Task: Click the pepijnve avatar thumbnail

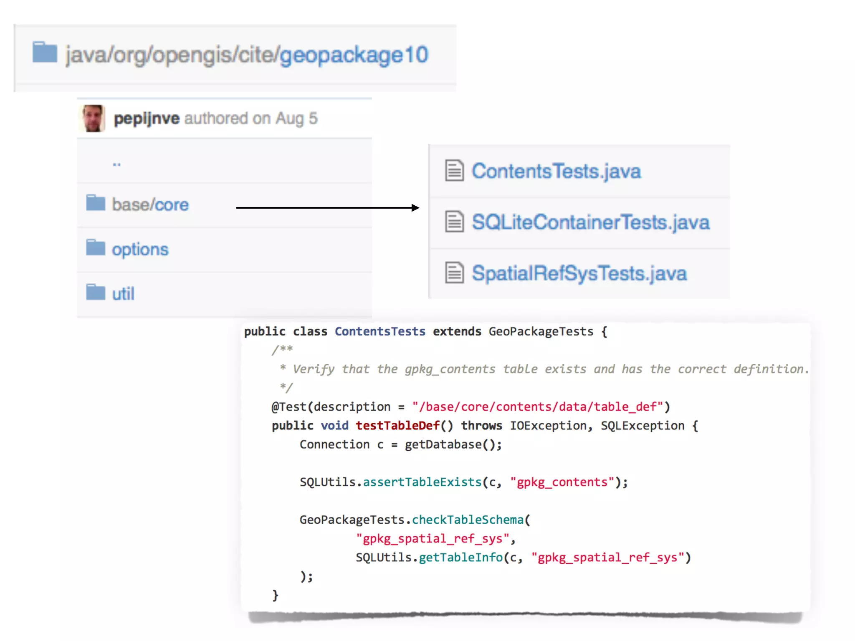Action: [92, 119]
